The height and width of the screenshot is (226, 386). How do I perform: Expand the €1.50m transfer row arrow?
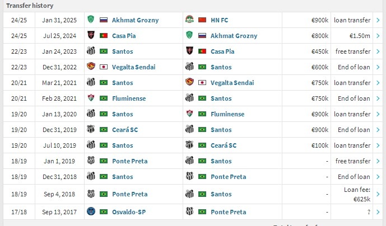[x=378, y=36]
